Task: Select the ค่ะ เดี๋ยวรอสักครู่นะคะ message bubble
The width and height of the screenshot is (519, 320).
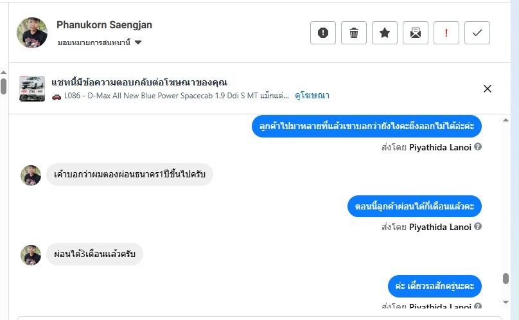Action: click(435, 285)
